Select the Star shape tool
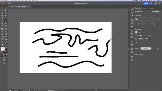162x91 pixels. point(2,21)
